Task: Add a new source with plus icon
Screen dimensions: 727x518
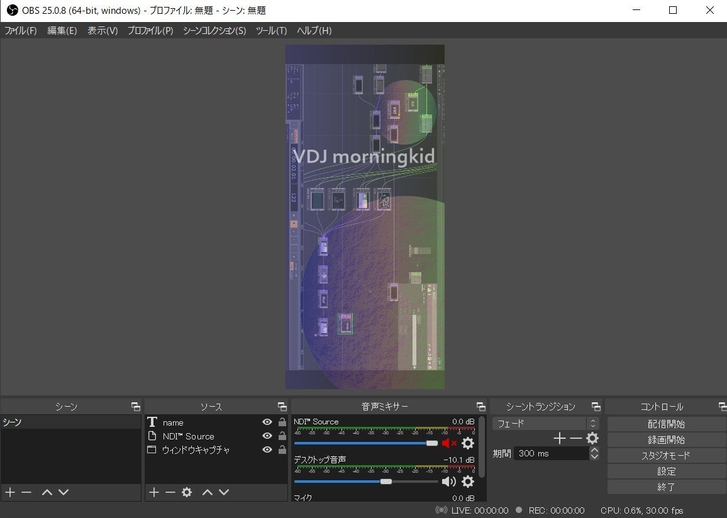Action: [154, 492]
